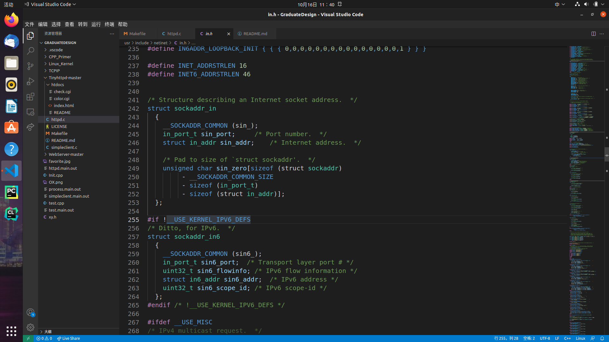This screenshot has height=342, width=609.
Task: Open the Run and Debug view
Action: point(30,81)
